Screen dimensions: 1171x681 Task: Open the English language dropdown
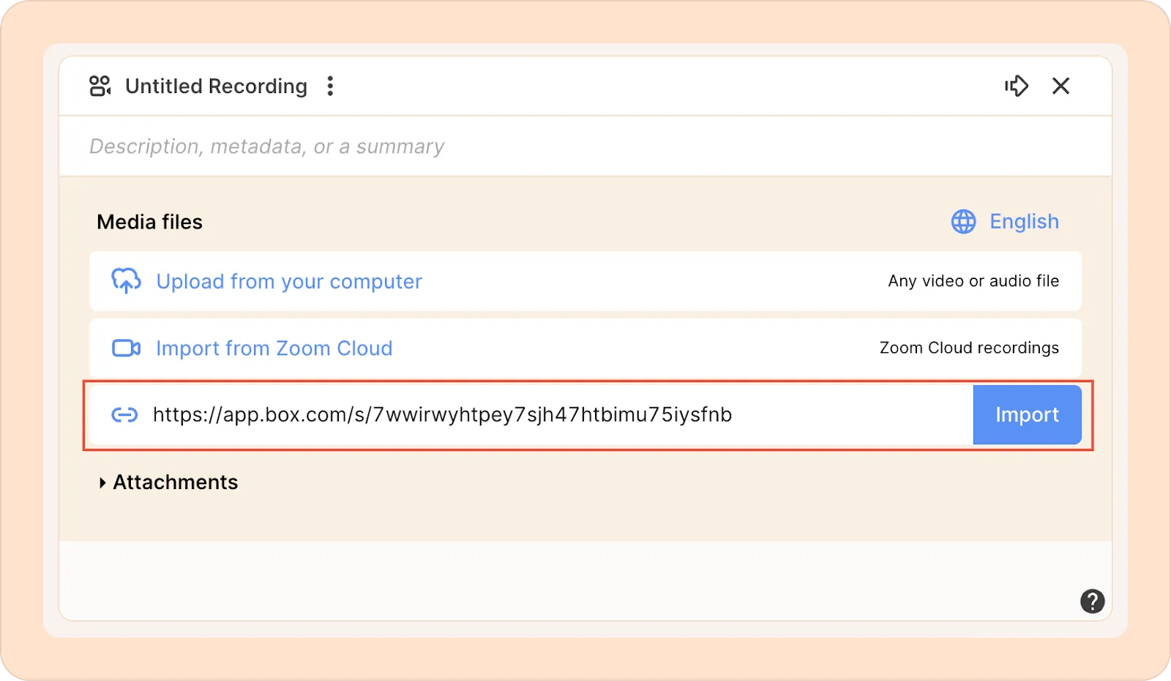click(x=1023, y=222)
